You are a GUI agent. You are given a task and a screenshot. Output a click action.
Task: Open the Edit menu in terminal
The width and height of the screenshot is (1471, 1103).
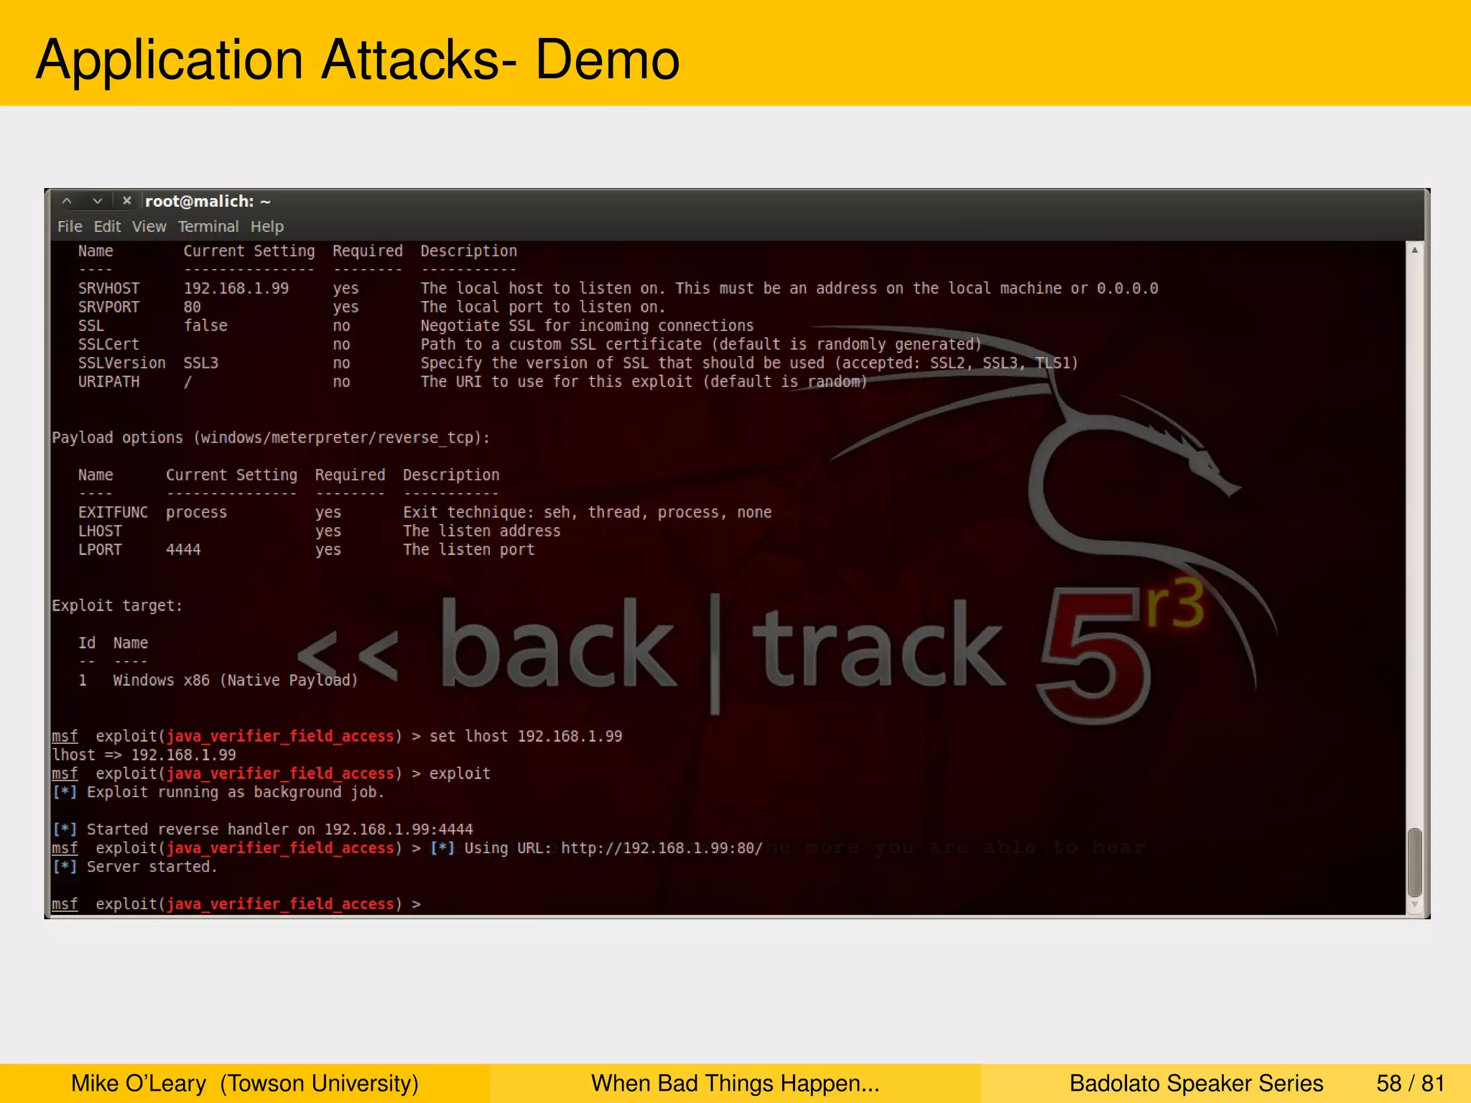(107, 226)
